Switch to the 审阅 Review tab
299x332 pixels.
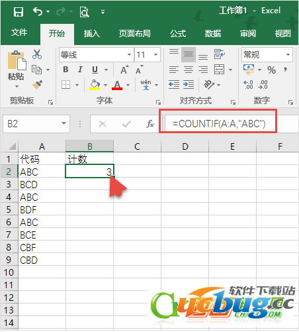[x=248, y=34]
